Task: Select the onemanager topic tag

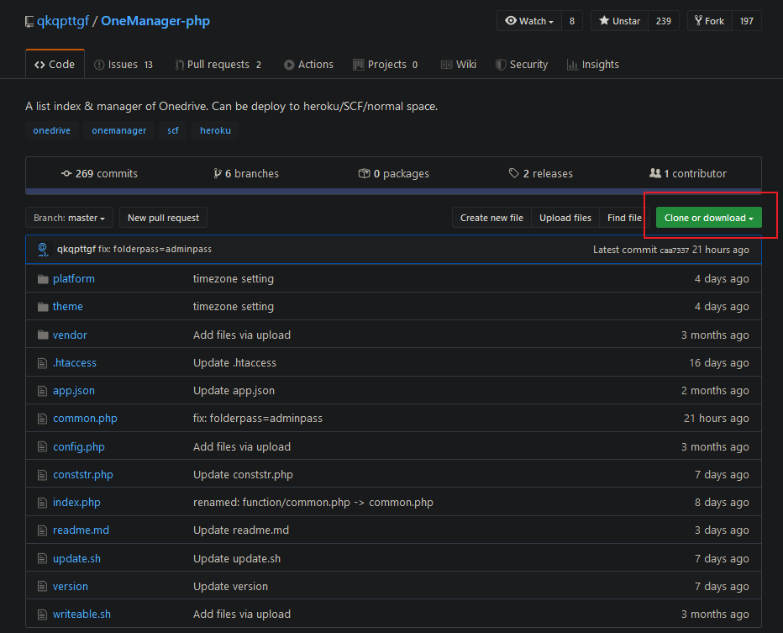Action: tap(118, 130)
